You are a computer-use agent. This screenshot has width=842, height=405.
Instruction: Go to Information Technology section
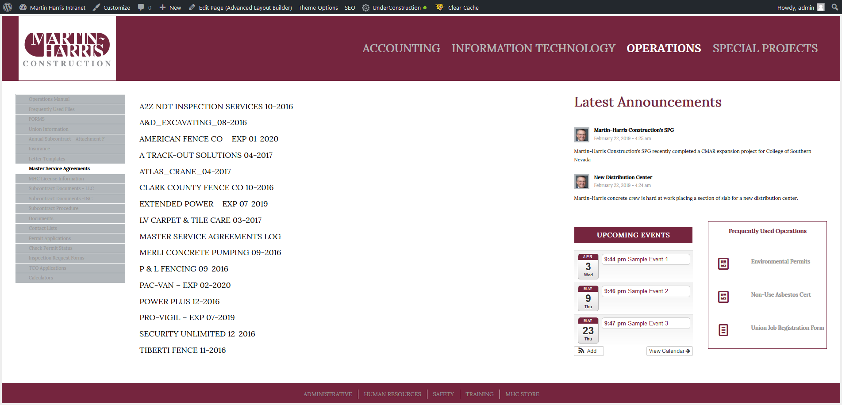pyautogui.click(x=534, y=48)
